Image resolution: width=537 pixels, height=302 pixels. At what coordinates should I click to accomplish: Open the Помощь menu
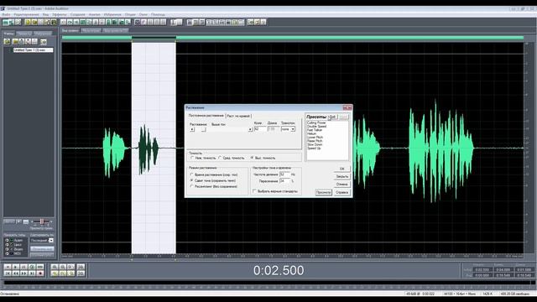[x=158, y=15]
